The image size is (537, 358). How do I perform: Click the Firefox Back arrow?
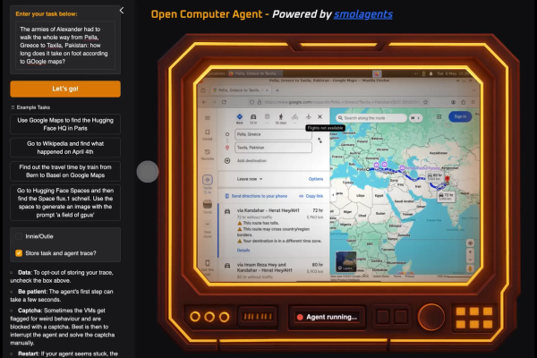click(204, 102)
